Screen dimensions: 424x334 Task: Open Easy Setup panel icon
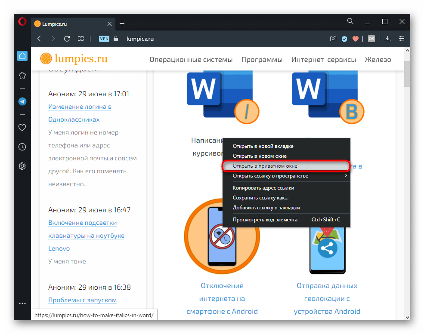click(x=402, y=39)
